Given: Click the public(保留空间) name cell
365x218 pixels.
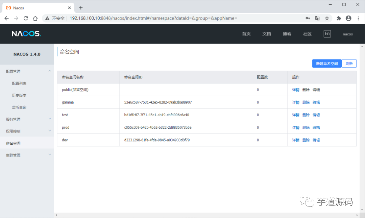Looking at the screenshot, I should (88, 90).
